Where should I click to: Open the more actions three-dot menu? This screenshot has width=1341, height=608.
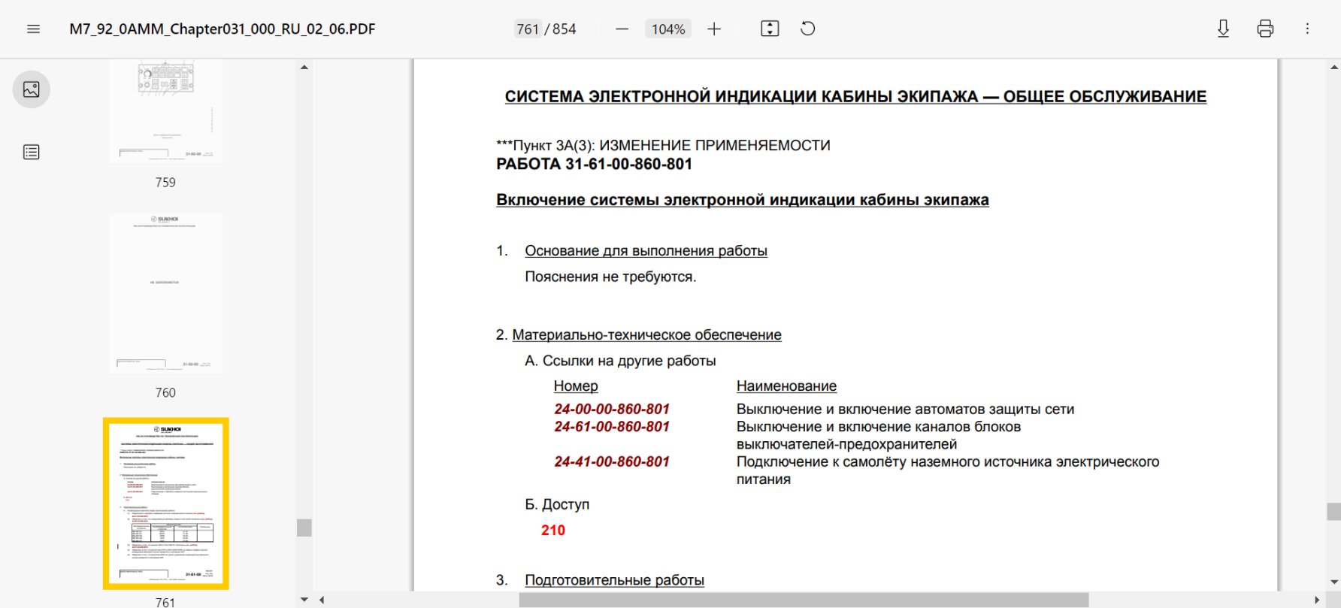point(1307,29)
